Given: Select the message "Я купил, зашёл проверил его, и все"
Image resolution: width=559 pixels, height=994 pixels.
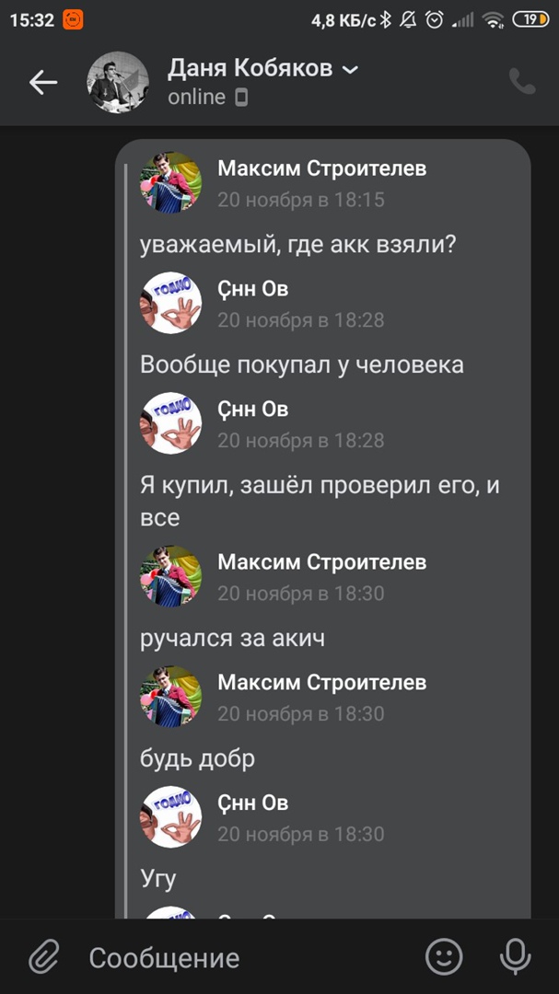Looking at the screenshot, I should [x=320, y=502].
